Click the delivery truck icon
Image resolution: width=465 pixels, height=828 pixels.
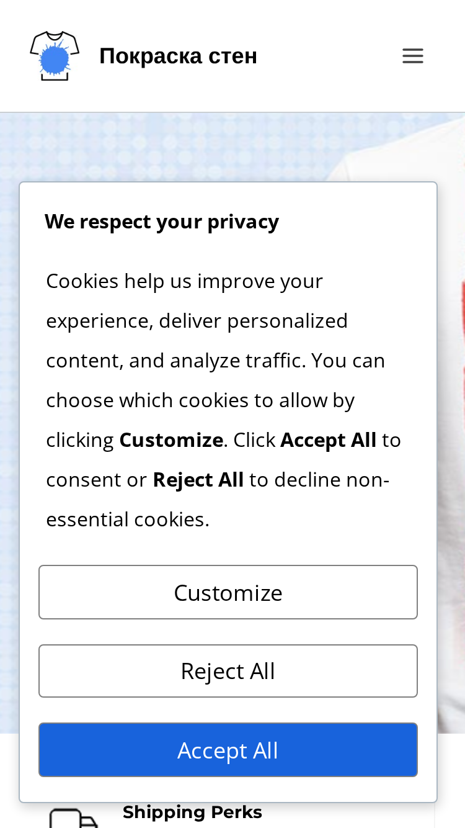click(x=73, y=818)
